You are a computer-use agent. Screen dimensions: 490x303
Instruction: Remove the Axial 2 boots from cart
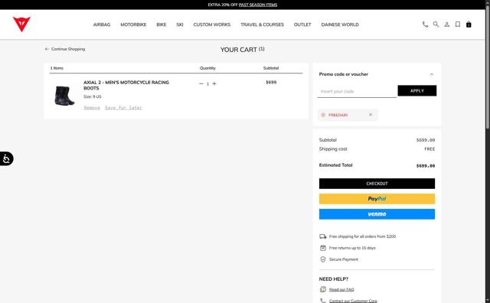coord(92,108)
